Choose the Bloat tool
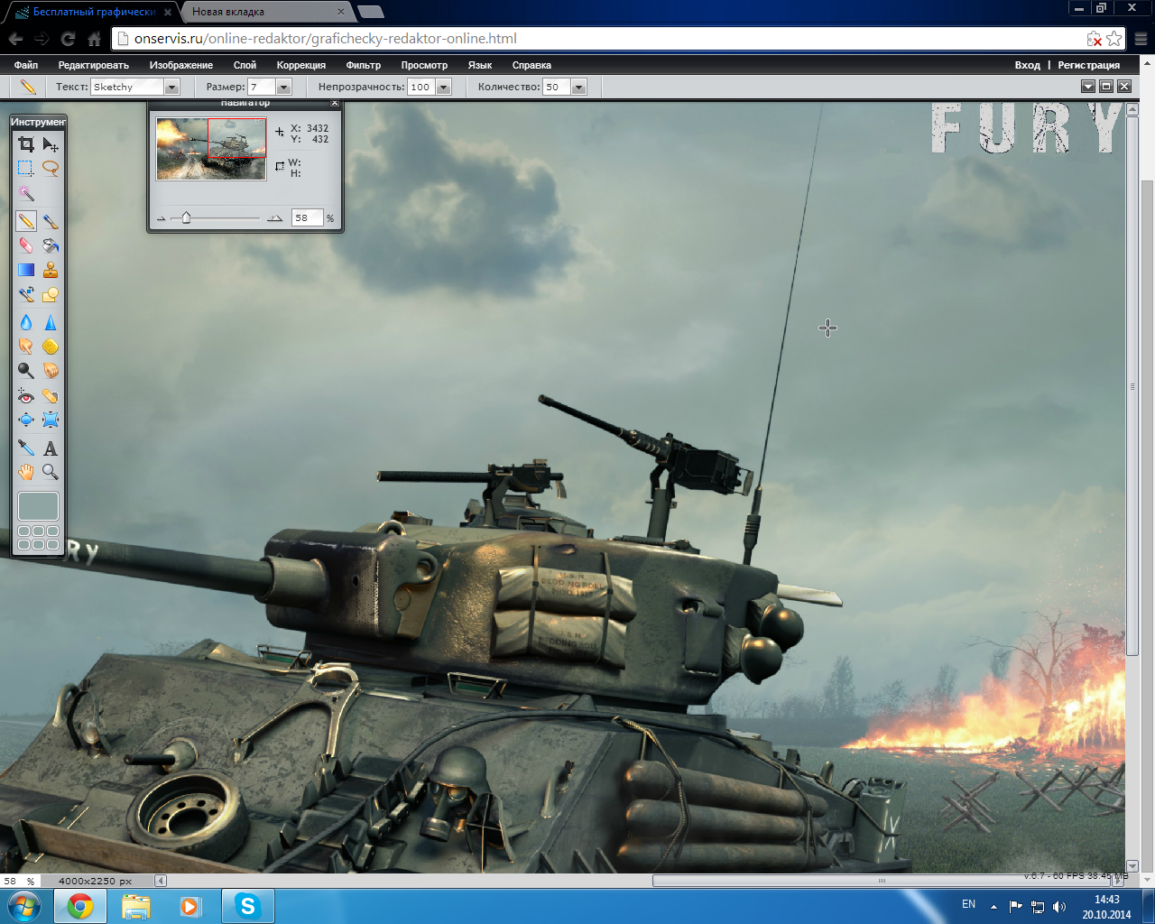This screenshot has width=1155, height=924. [26, 420]
